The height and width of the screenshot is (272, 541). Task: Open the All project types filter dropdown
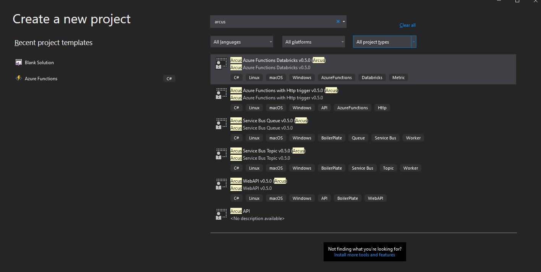tap(385, 42)
